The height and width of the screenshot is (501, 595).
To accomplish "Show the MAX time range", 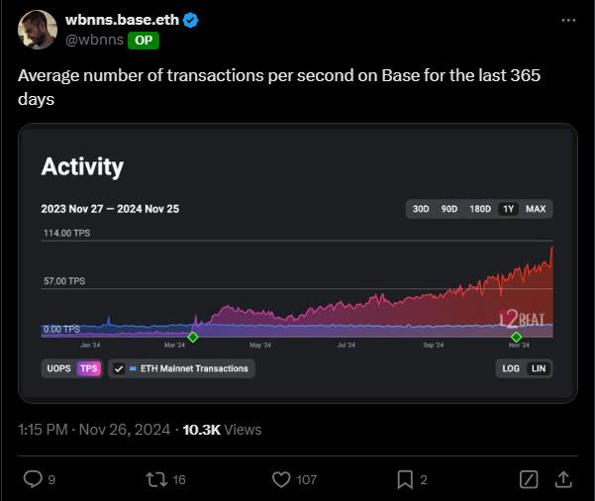I will [x=536, y=209].
